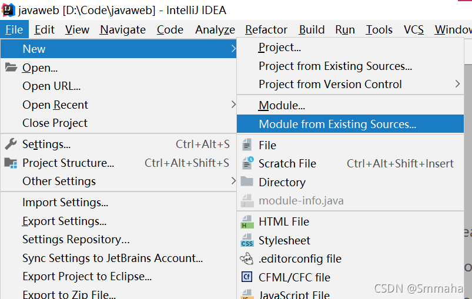Viewport: 472px width, 299px height.
Task: Click the IntelliJ IDEA logo in title bar
Action: coord(8,10)
